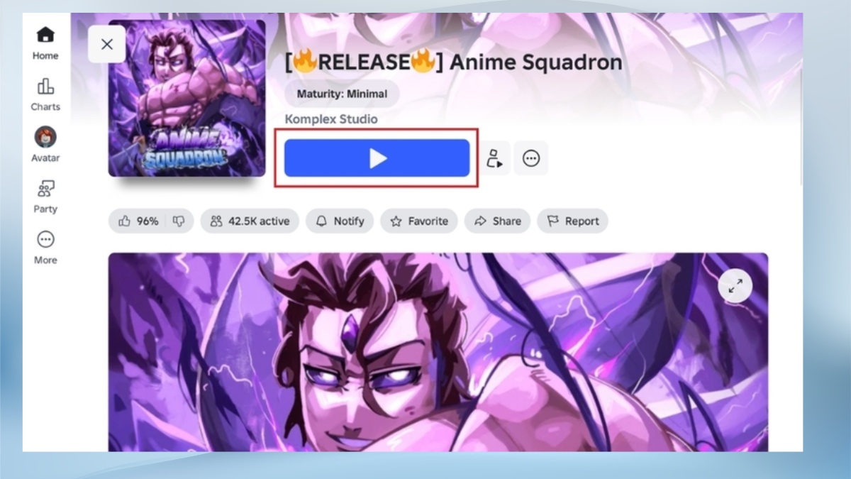Open the three-dot options next to Play
851x479 pixels.
click(x=531, y=158)
